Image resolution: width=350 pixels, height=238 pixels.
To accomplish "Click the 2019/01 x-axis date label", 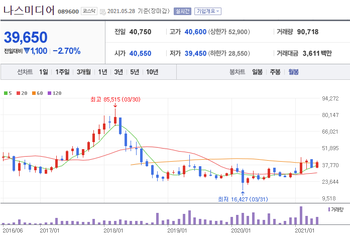I will coord(177,230).
